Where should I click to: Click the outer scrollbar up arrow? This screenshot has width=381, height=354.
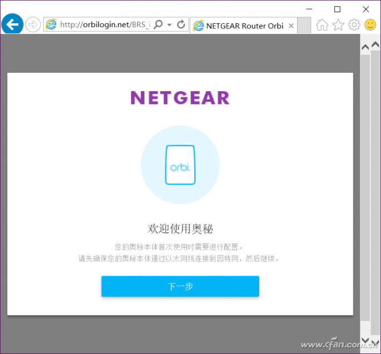pos(375,44)
